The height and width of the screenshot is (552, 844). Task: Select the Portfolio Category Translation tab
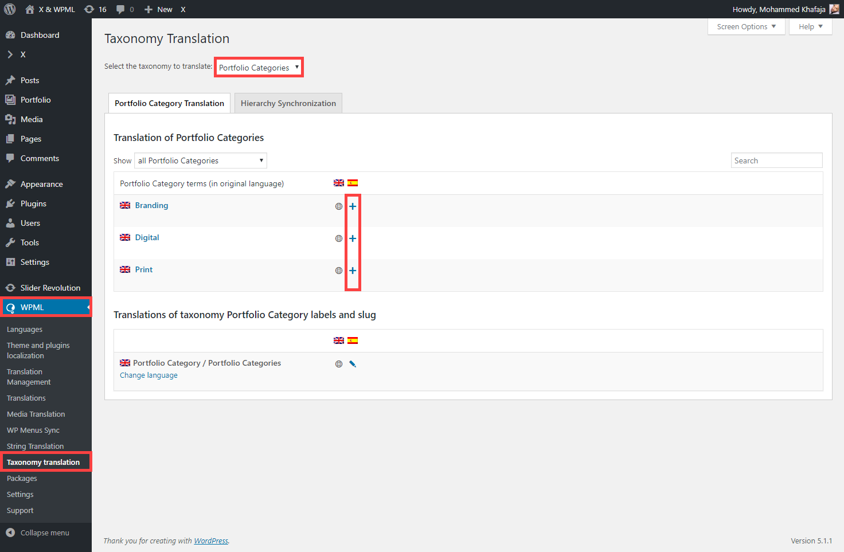click(169, 103)
